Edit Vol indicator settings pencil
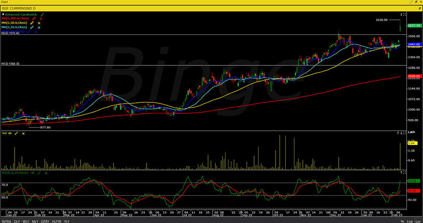423x223 pixels. (x=16, y=133)
